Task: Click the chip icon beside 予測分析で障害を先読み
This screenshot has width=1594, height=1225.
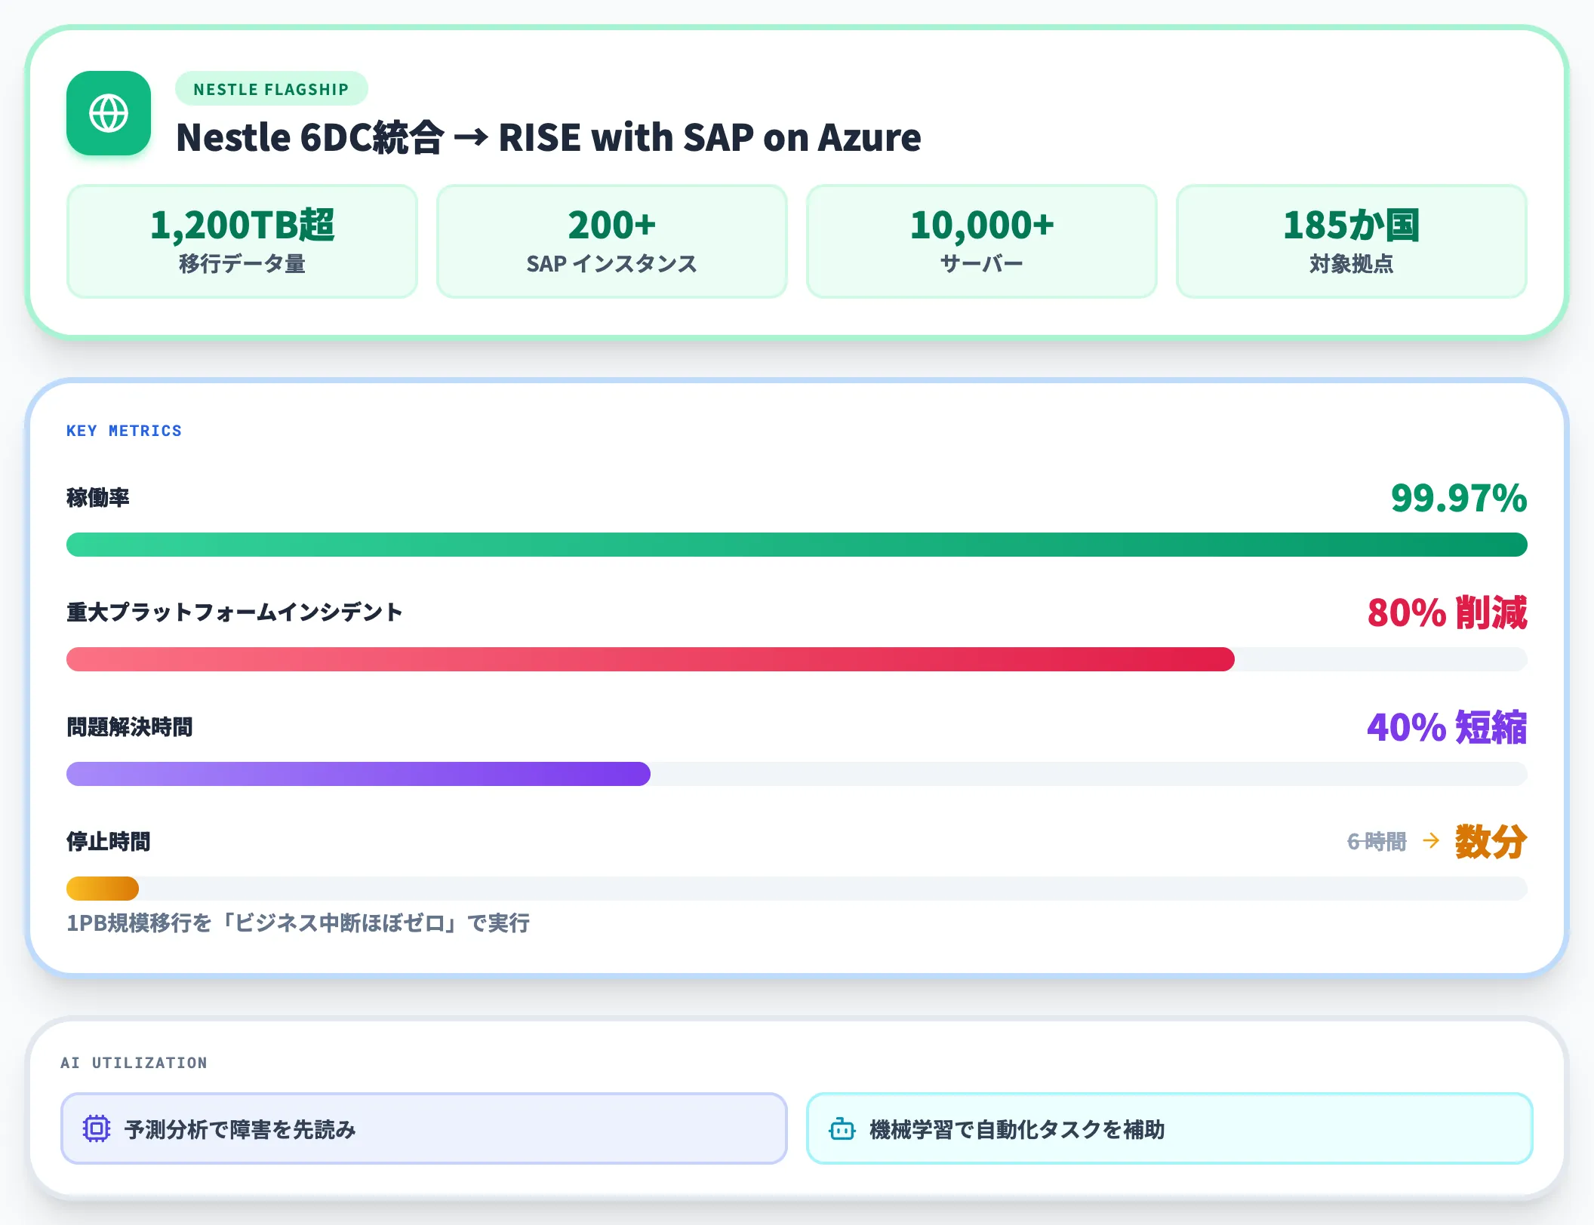Action: 97,1128
